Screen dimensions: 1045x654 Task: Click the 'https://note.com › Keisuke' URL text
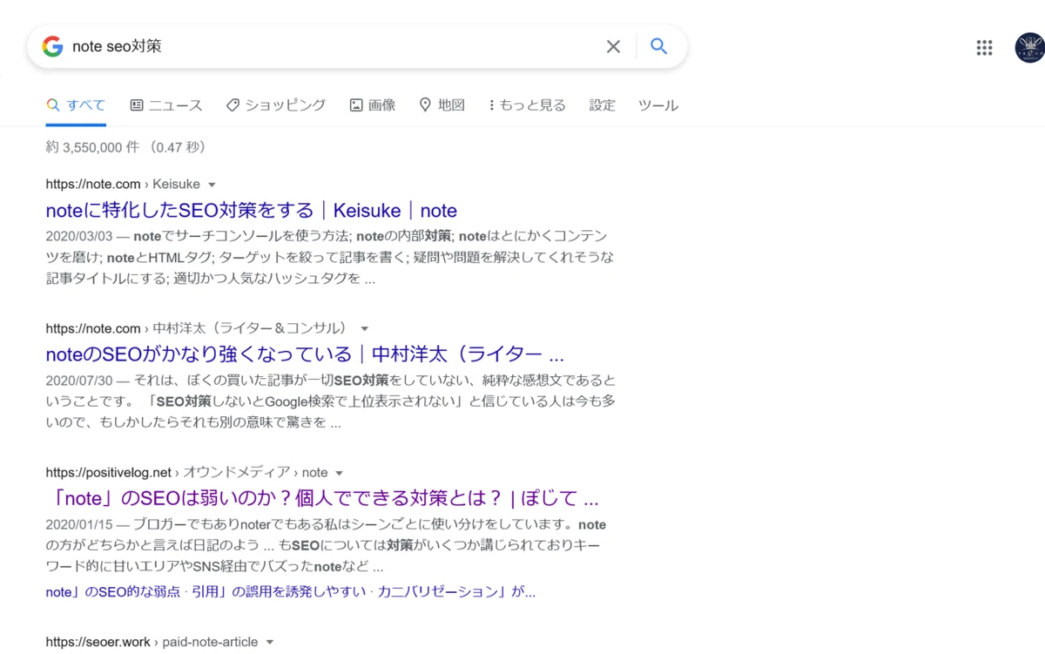pos(123,185)
